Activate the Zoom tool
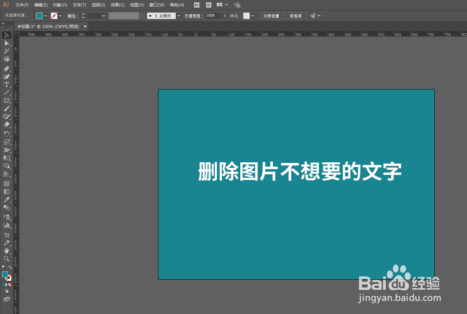This screenshot has width=467, height=314. [x=7, y=259]
